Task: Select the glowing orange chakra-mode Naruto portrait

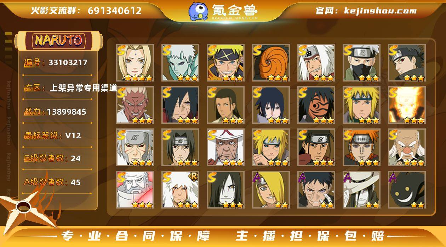Action: click(x=407, y=105)
